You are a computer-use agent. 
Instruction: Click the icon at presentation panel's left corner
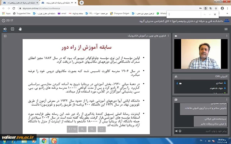click(5, 36)
